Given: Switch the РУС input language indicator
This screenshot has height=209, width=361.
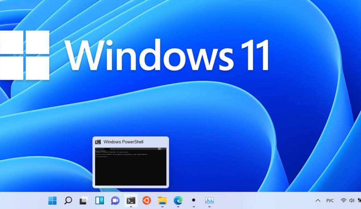Looking at the screenshot, I should pyautogui.click(x=330, y=200).
